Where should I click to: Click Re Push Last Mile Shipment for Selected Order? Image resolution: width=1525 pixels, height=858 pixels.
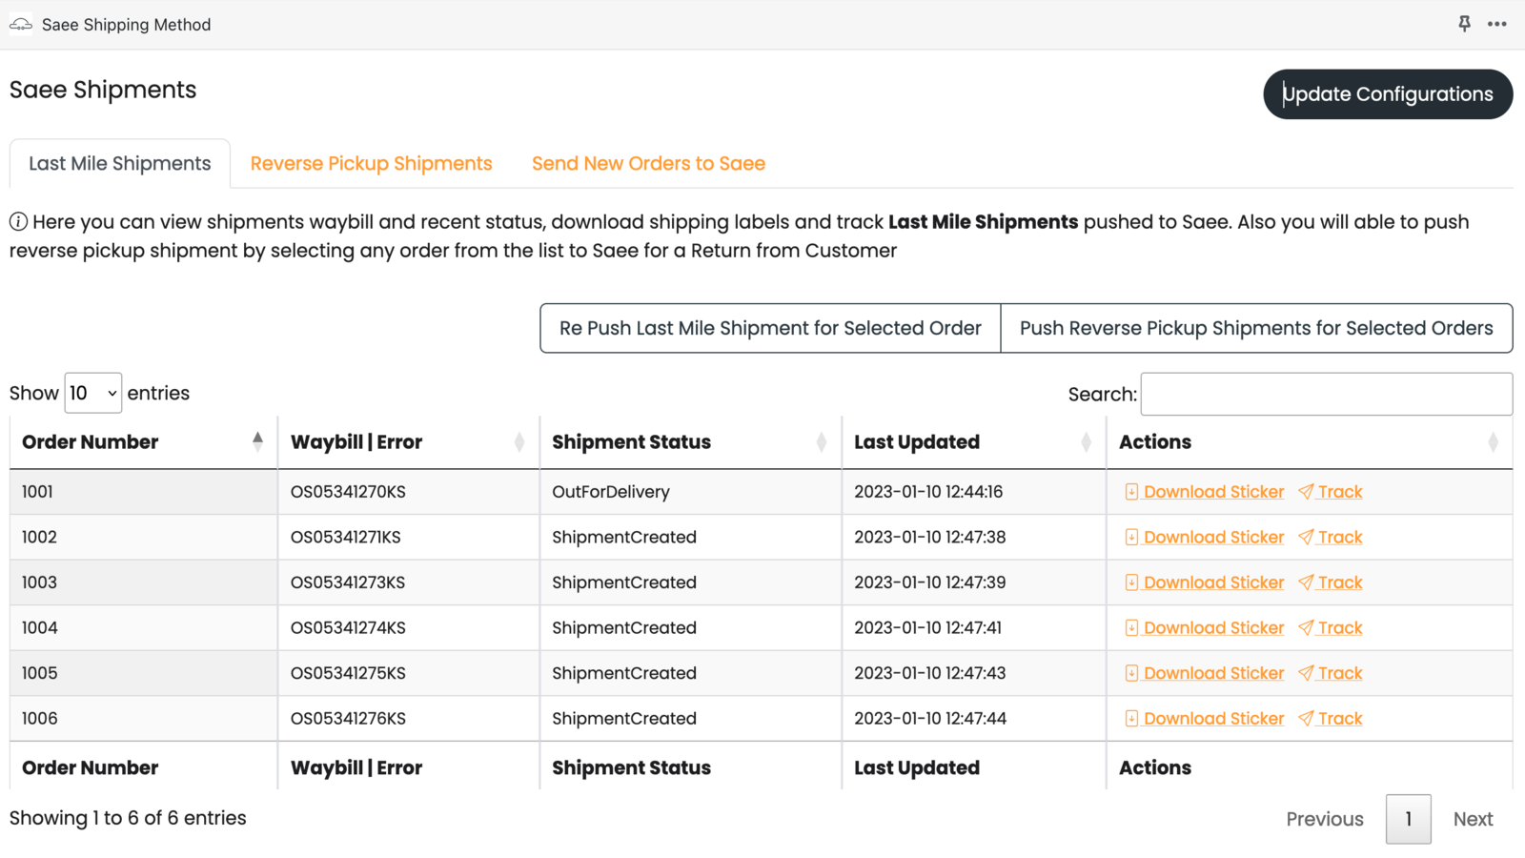coord(770,328)
